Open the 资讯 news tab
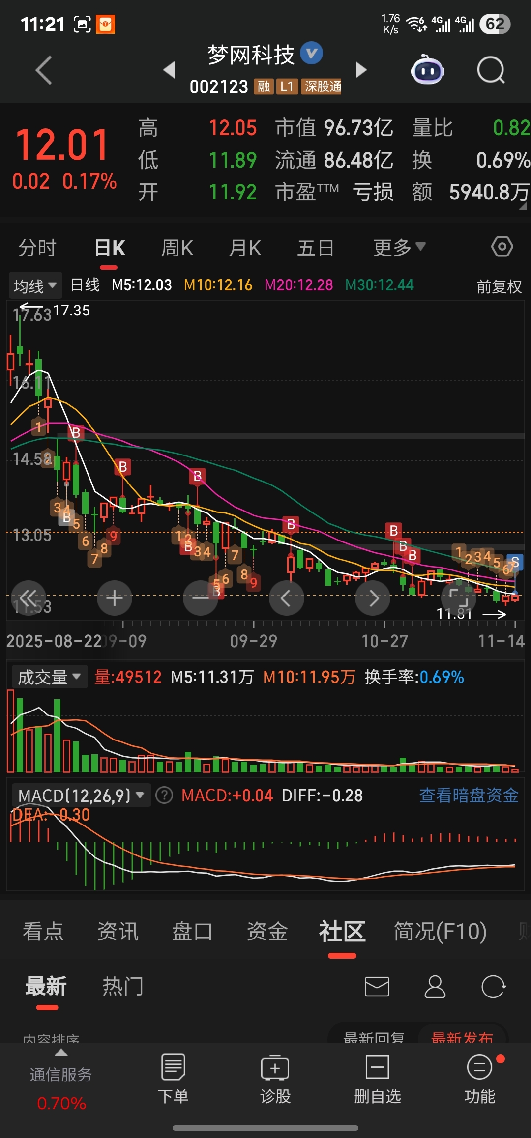This screenshot has height=1138, width=531. tap(118, 931)
